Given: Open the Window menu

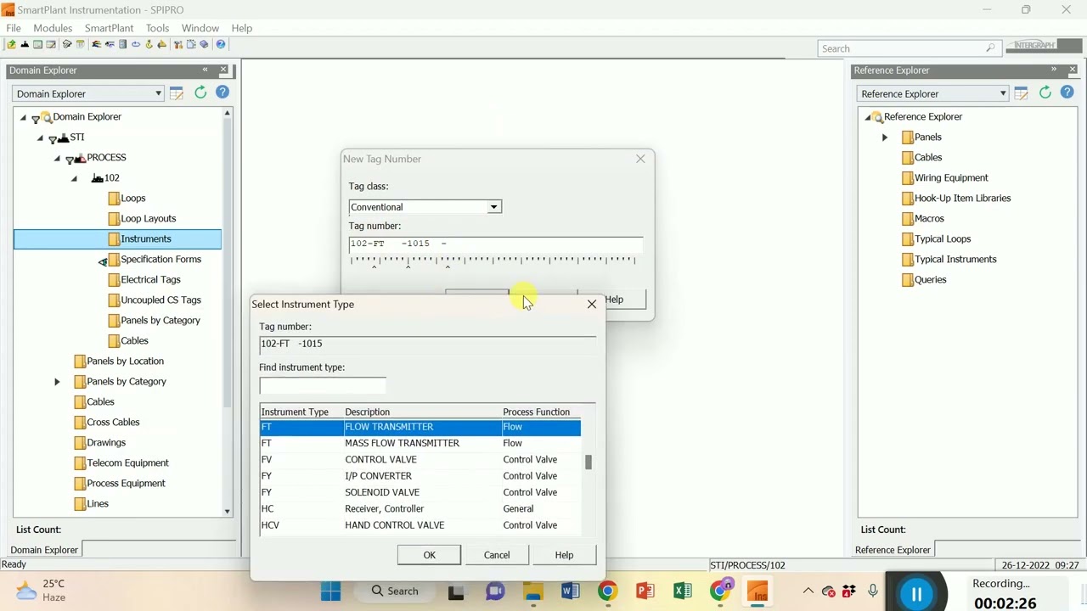Looking at the screenshot, I should coord(200,28).
